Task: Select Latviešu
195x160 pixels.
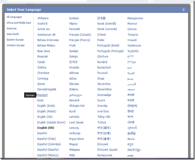Action: (x=74, y=117)
